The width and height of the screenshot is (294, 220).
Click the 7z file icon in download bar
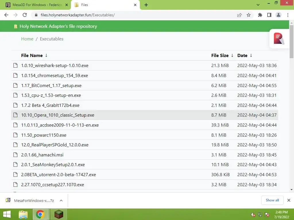[x=8, y=200]
